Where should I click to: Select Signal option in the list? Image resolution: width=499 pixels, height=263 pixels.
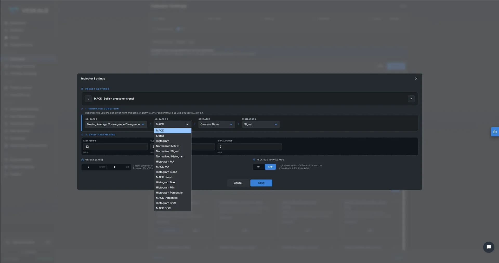tap(173, 136)
